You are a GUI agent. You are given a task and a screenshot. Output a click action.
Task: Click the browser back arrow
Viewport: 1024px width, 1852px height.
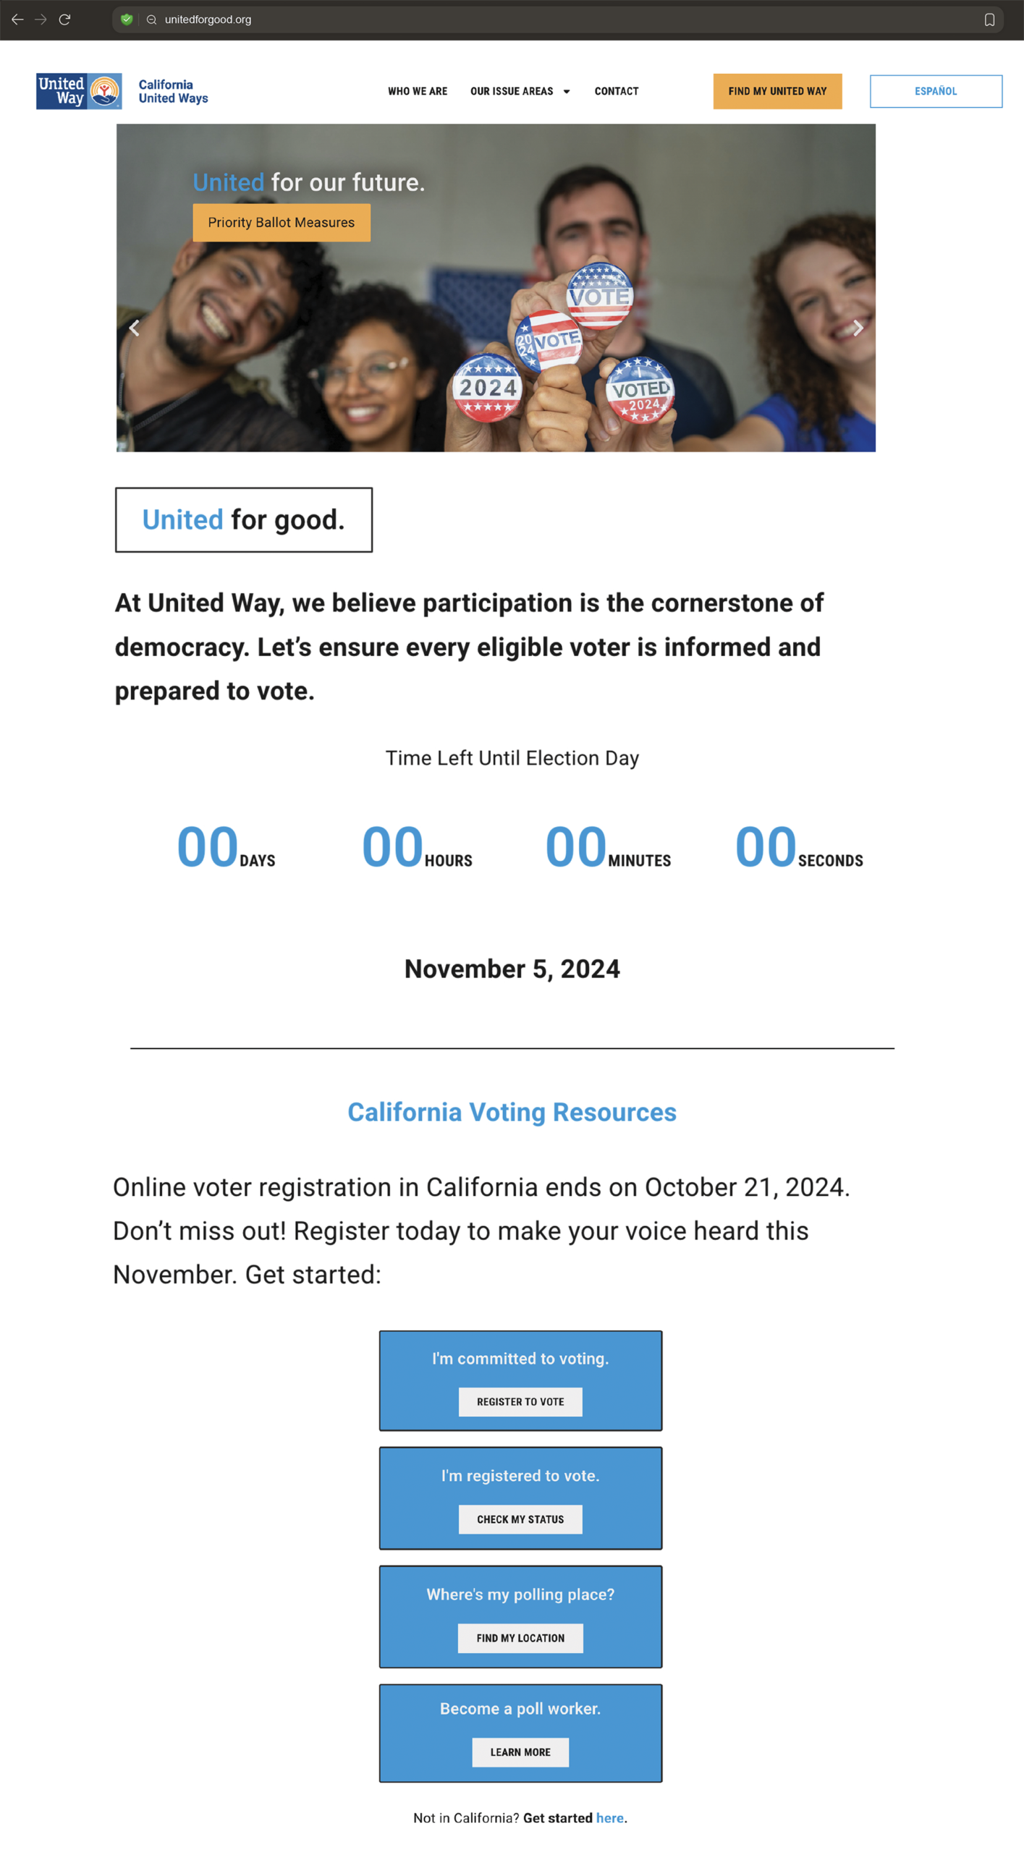(17, 20)
